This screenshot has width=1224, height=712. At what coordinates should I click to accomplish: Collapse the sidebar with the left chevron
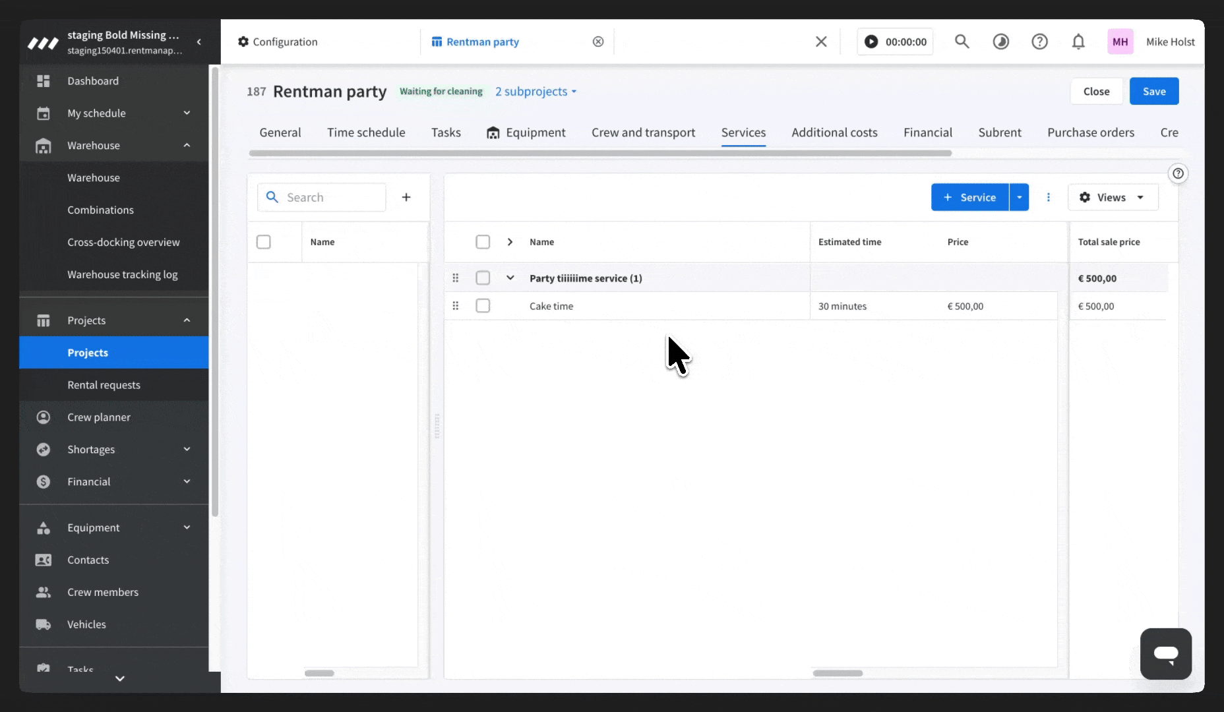coord(199,42)
